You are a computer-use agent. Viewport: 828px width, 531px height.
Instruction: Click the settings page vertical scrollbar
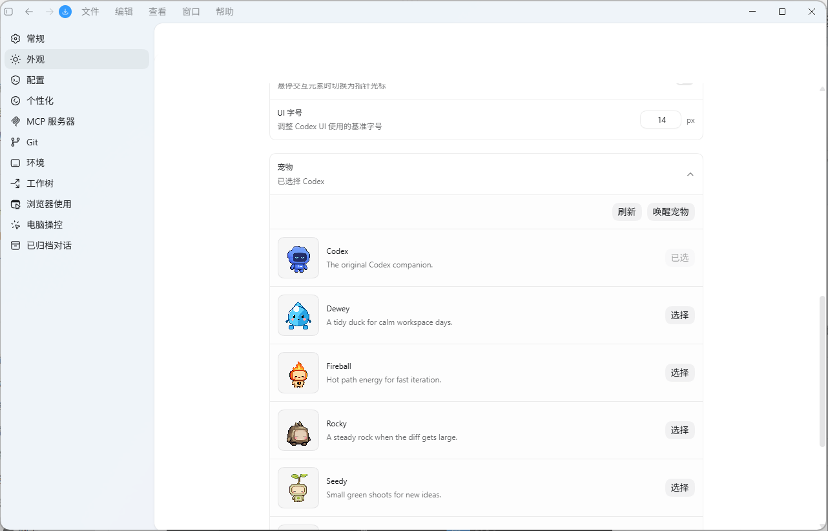click(822, 371)
